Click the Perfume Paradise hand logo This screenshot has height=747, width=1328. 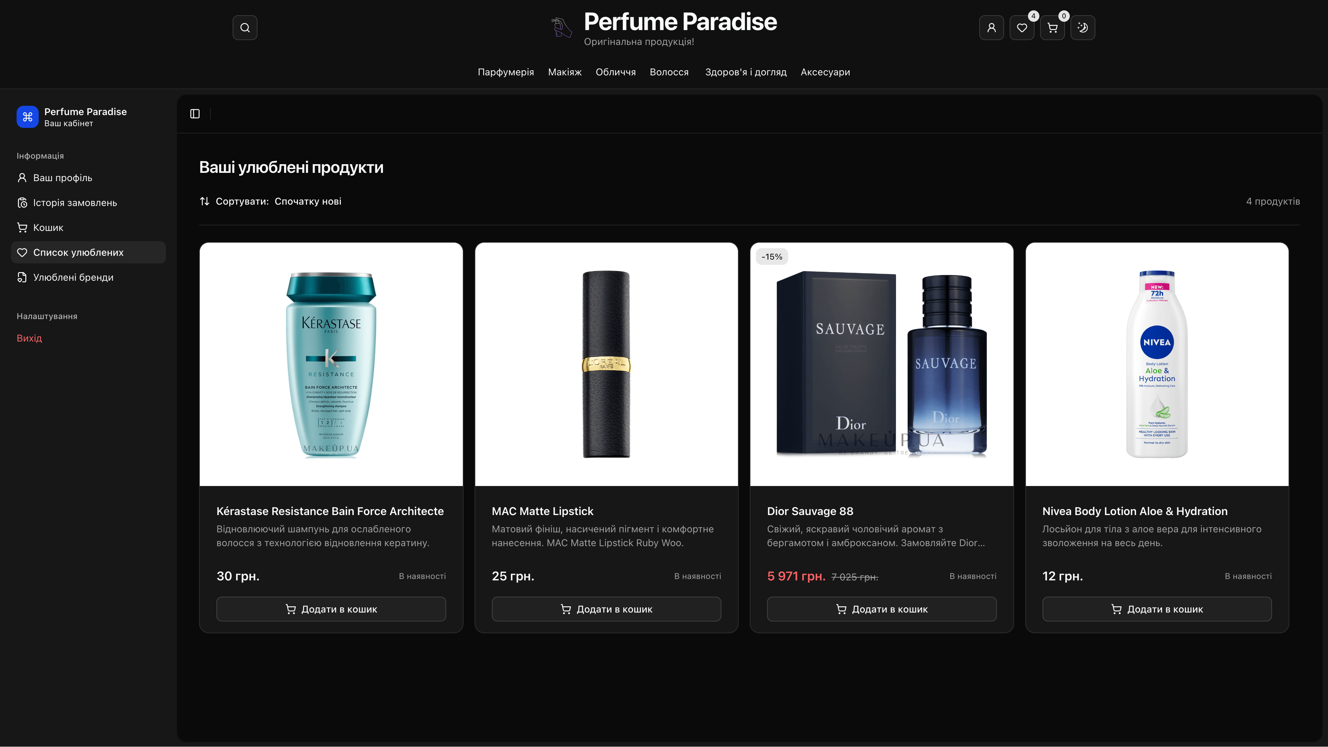pyautogui.click(x=561, y=27)
